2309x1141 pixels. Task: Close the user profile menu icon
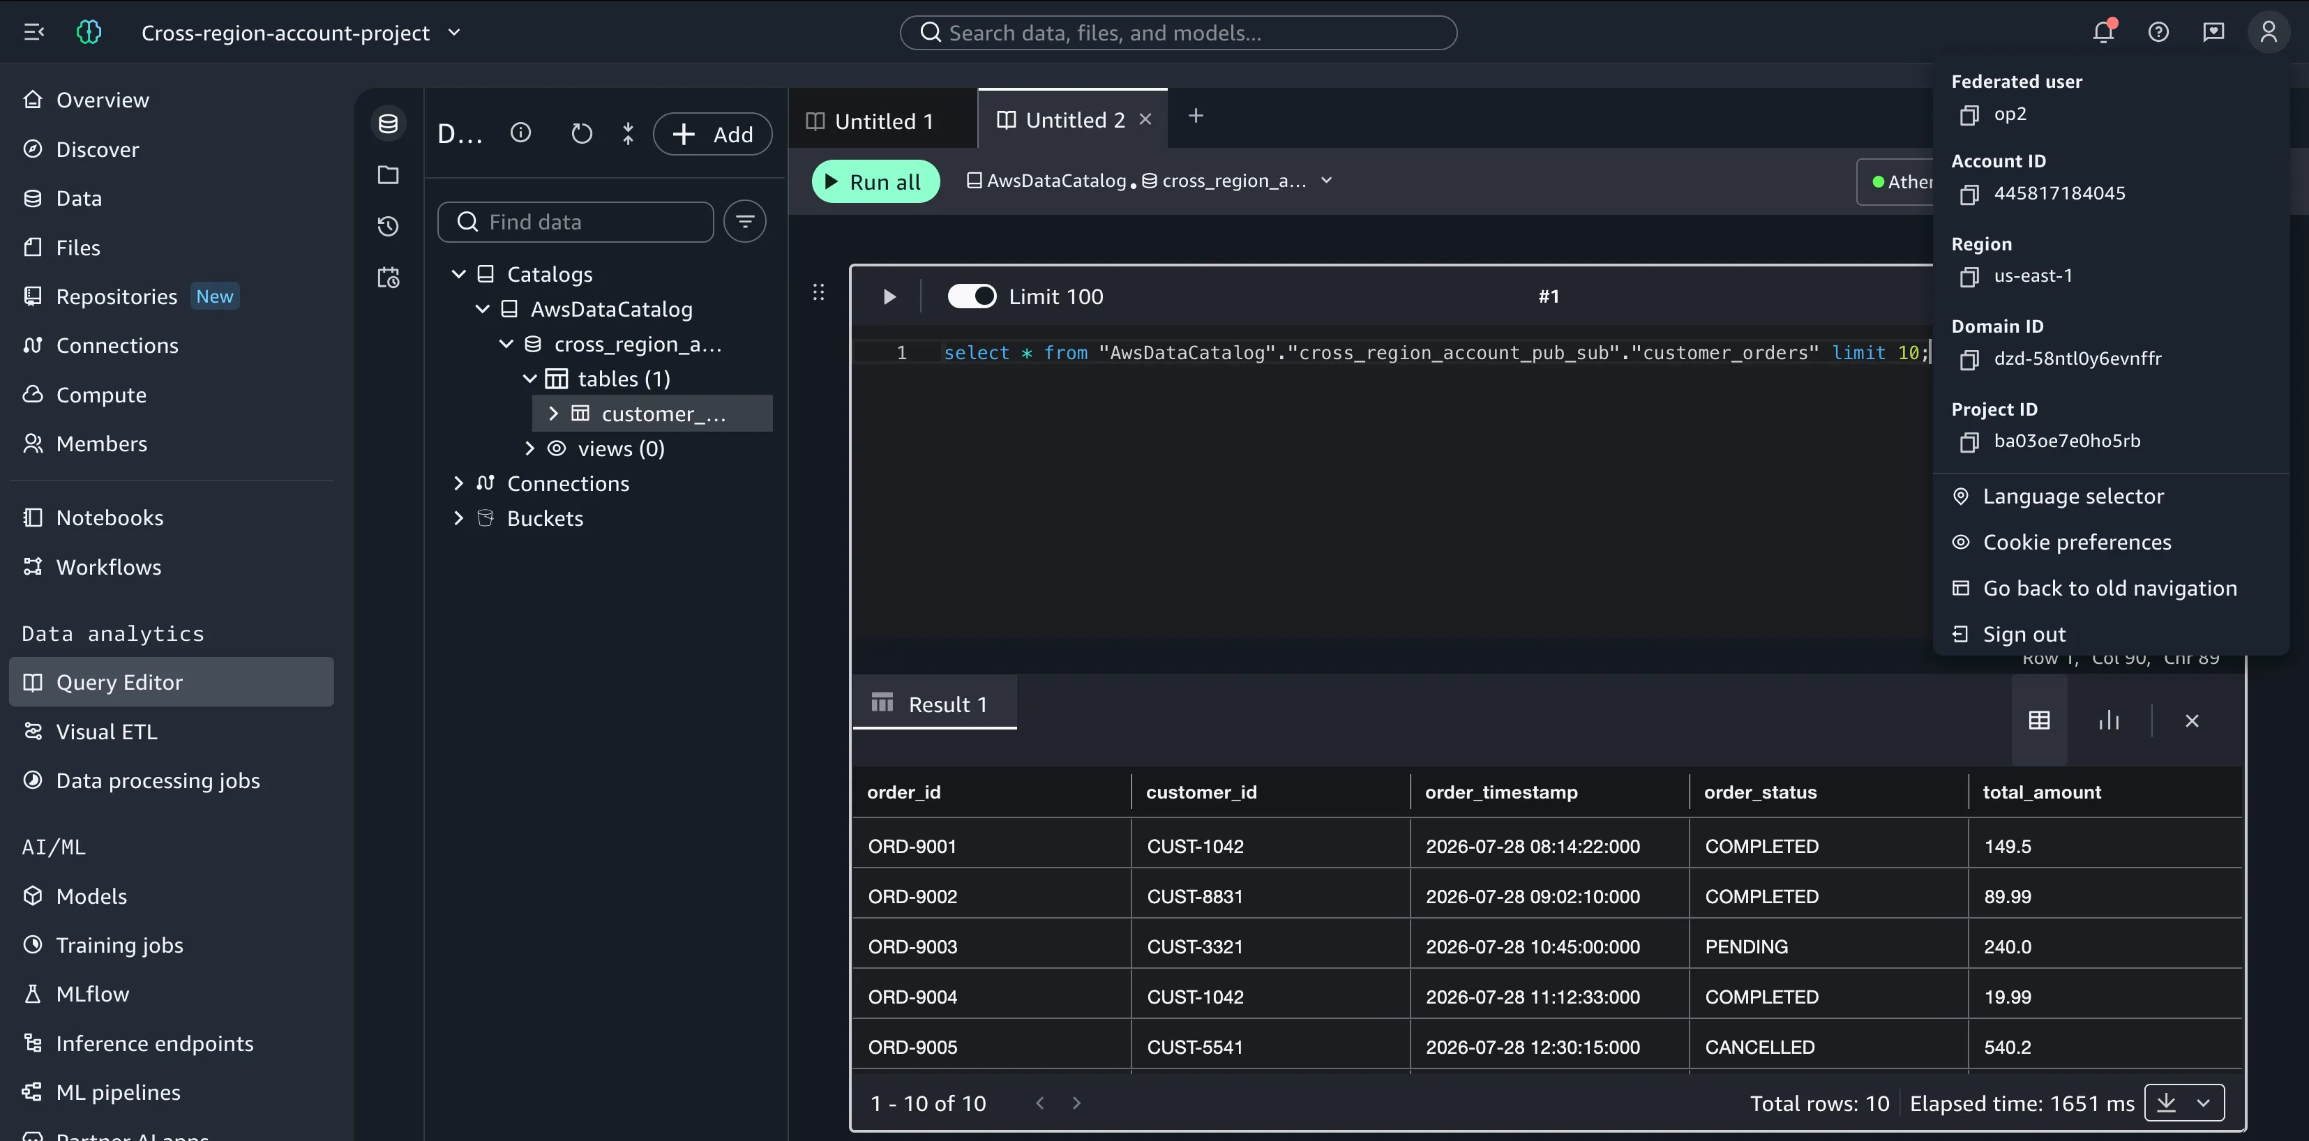click(x=2269, y=32)
